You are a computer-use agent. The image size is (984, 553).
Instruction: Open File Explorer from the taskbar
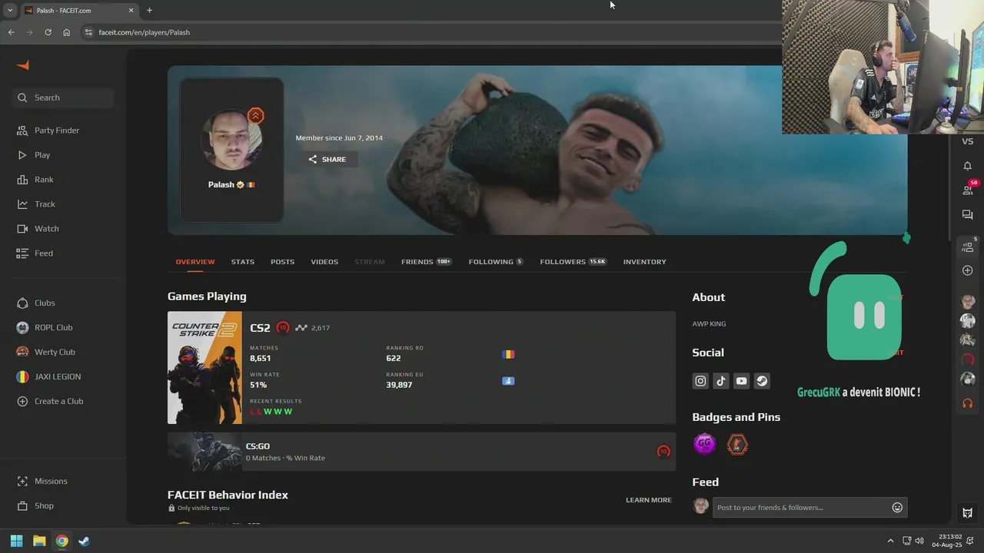(39, 541)
